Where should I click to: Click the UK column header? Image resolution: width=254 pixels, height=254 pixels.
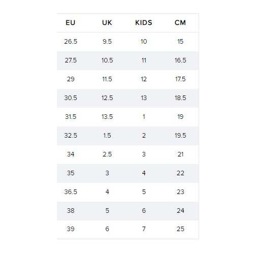107,23
